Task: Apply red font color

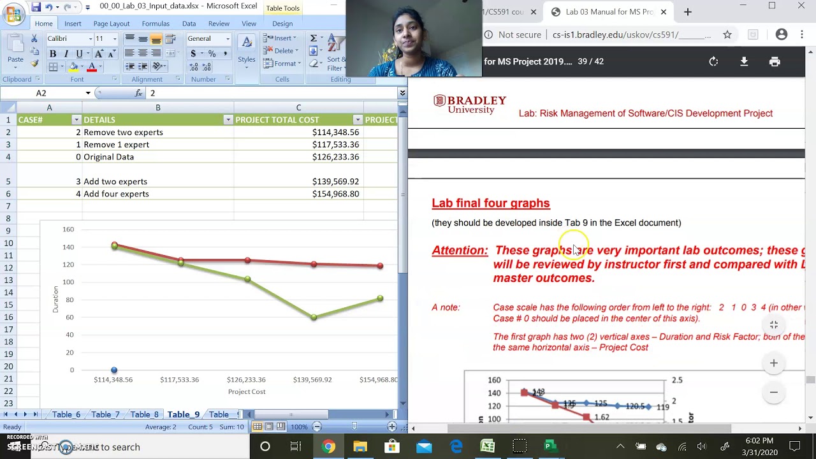Action: coord(92,66)
